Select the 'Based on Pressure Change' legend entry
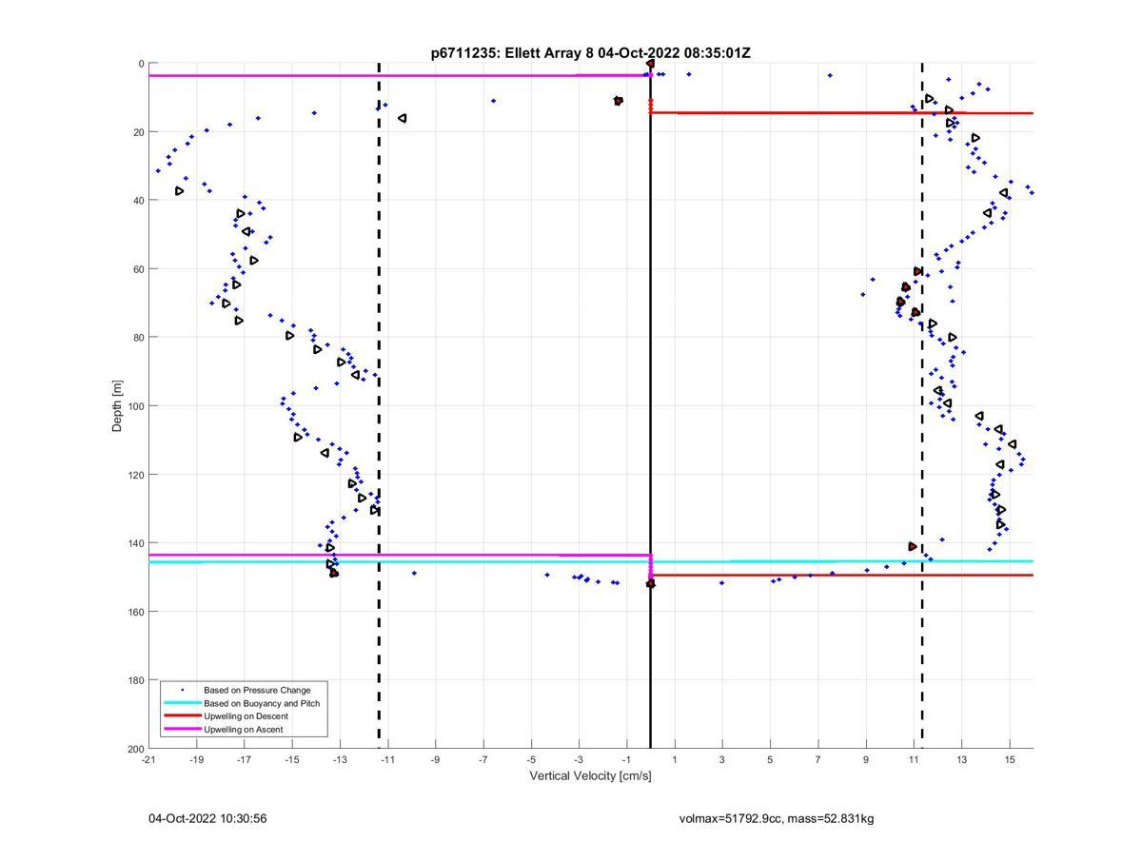This screenshot has height=842, width=1142. click(257, 690)
